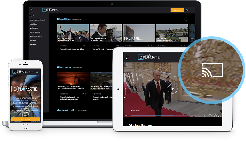This screenshot has width=246, height=141.
Task: Select Terrorisme in laptop sidebar
Action: (x=33, y=40)
